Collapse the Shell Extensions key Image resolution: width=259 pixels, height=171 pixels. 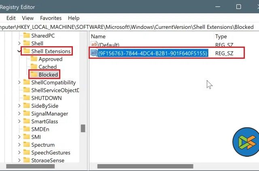[x=19, y=51]
